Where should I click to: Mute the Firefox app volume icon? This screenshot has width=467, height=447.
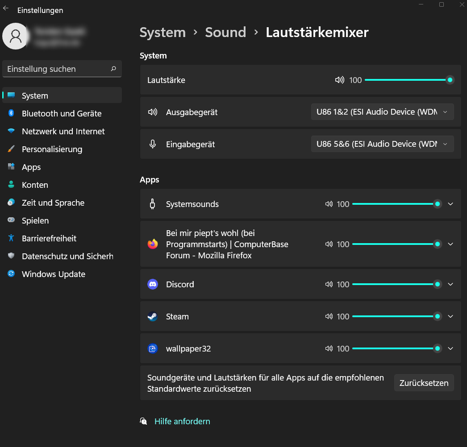pyautogui.click(x=329, y=244)
